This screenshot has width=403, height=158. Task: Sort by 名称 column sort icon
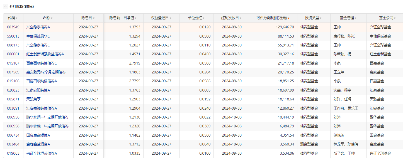click(x=52, y=18)
